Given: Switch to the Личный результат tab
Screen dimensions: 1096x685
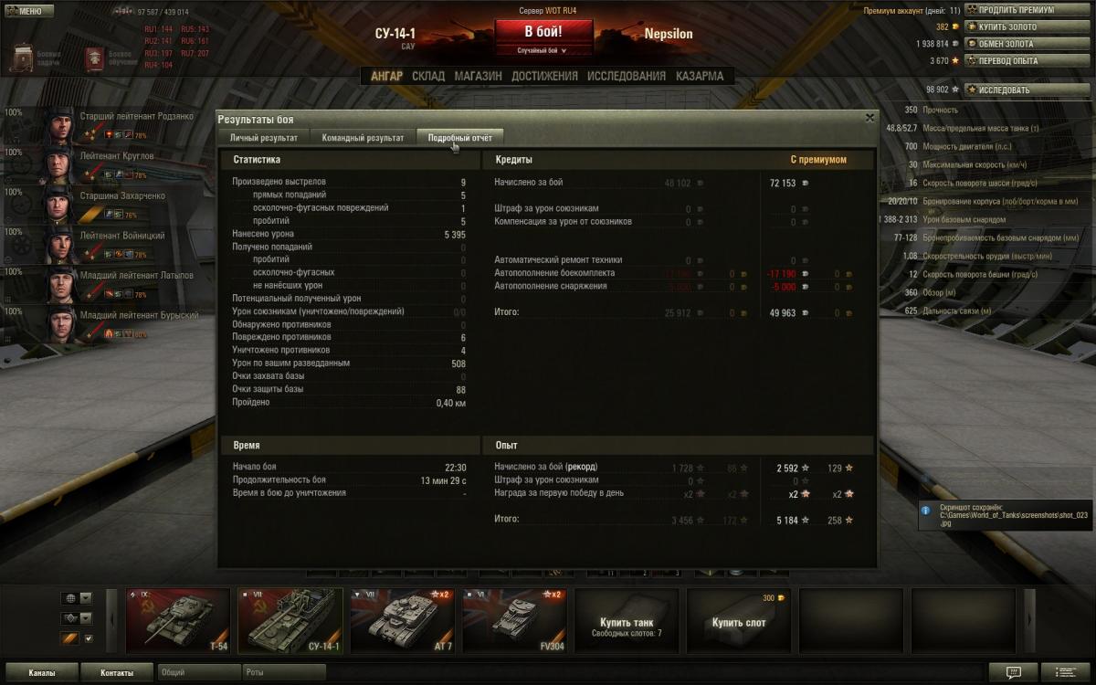Looking at the screenshot, I should 263,138.
